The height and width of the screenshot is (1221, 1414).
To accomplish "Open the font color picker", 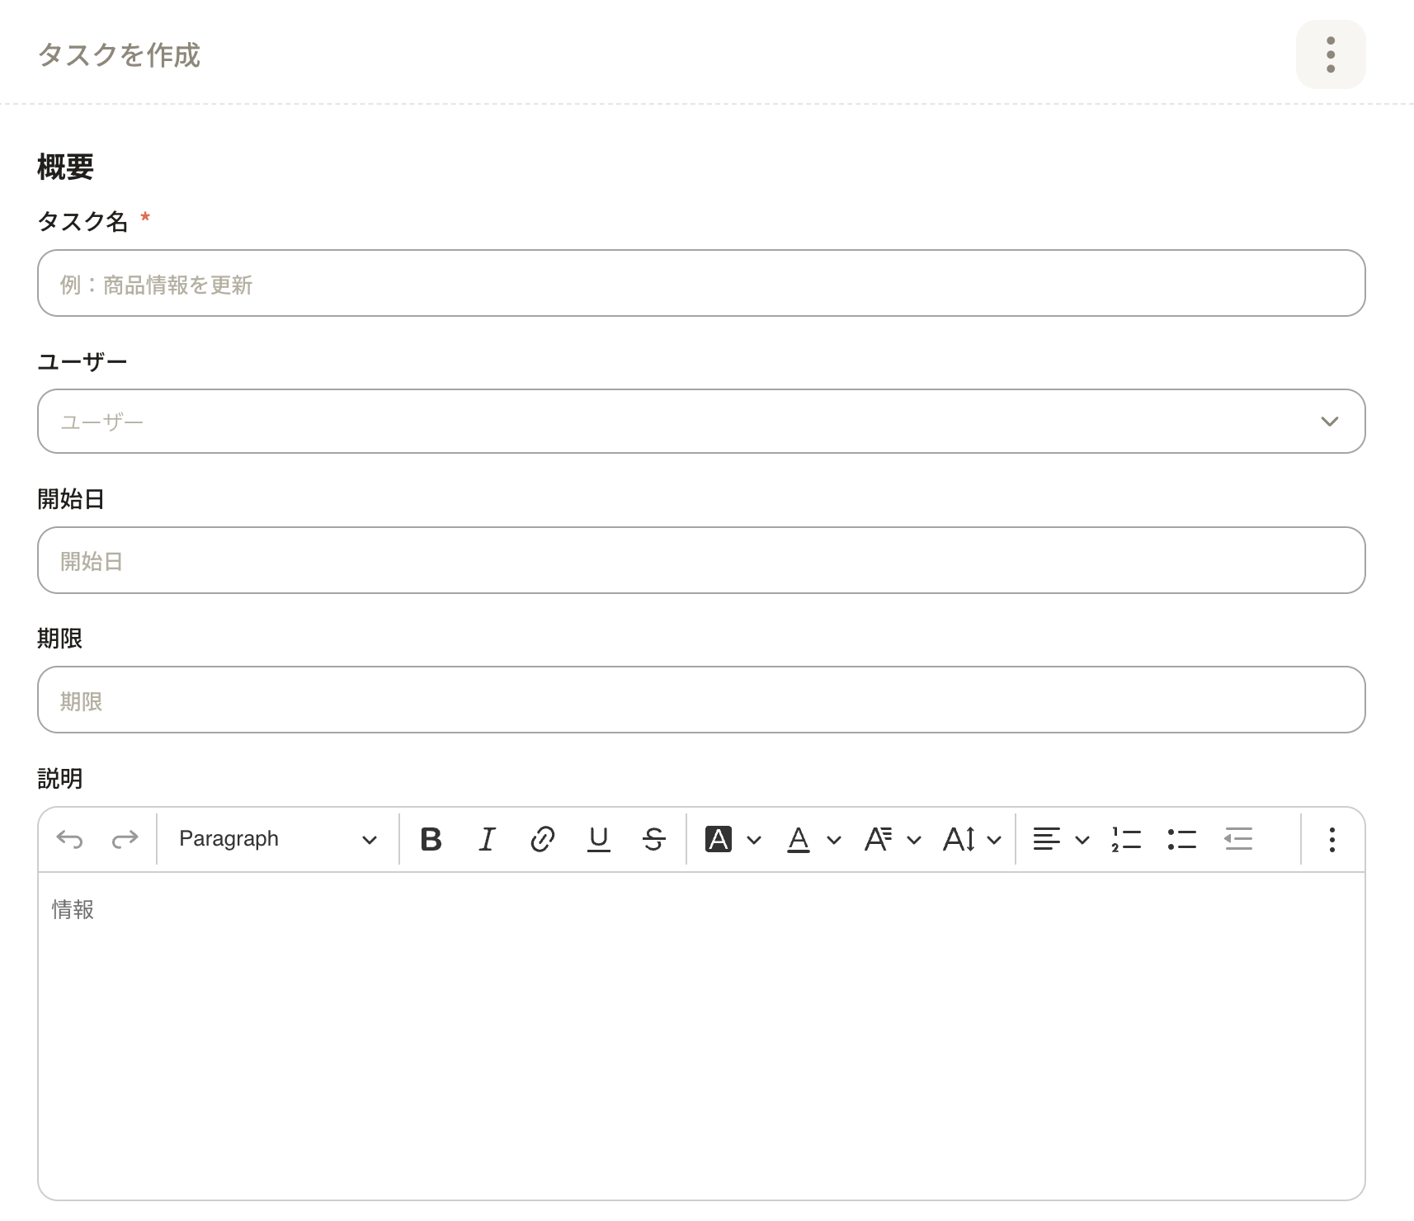I will 813,840.
